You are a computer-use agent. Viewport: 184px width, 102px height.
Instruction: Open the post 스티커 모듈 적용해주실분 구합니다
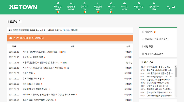(x=38, y=100)
